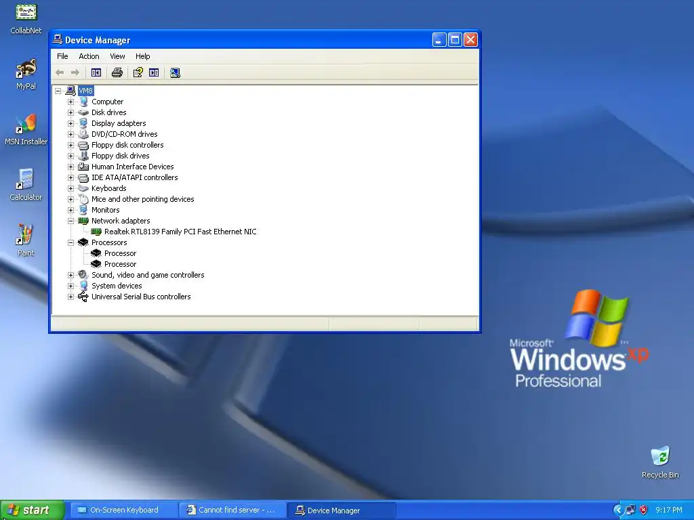Expand the Monitors category
Viewport: 694px width, 520px height.
point(70,210)
